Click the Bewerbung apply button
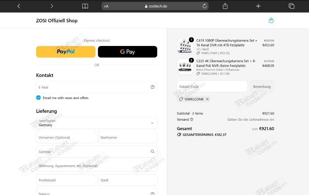The width and height of the screenshot is (309, 195). click(x=262, y=87)
